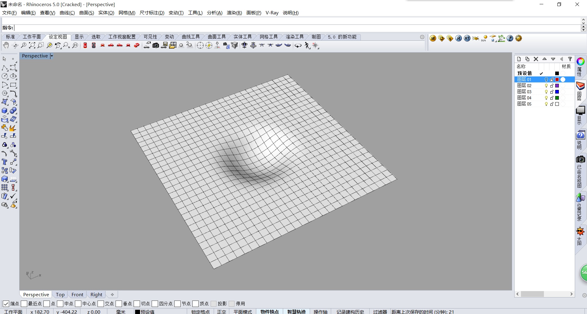Select the Pan hand tool

point(6,46)
